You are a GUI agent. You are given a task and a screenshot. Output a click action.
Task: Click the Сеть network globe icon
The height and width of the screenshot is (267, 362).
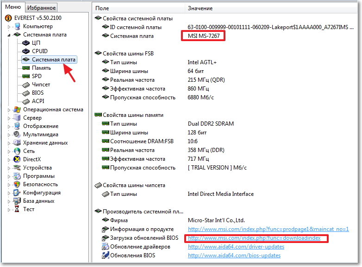17,151
